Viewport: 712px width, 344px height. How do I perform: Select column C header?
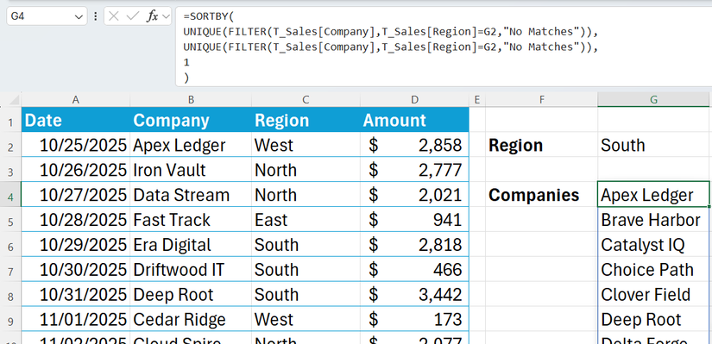point(306,99)
